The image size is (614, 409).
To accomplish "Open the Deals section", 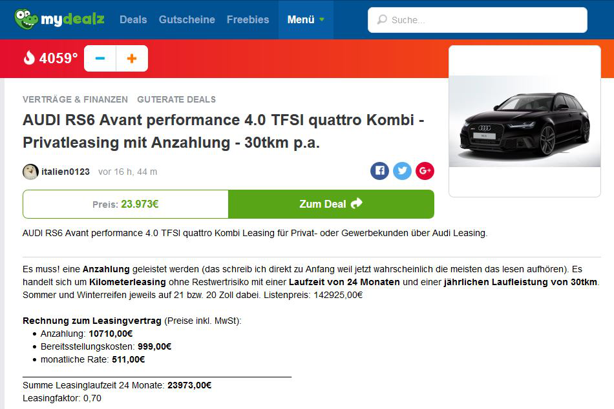I will [133, 19].
